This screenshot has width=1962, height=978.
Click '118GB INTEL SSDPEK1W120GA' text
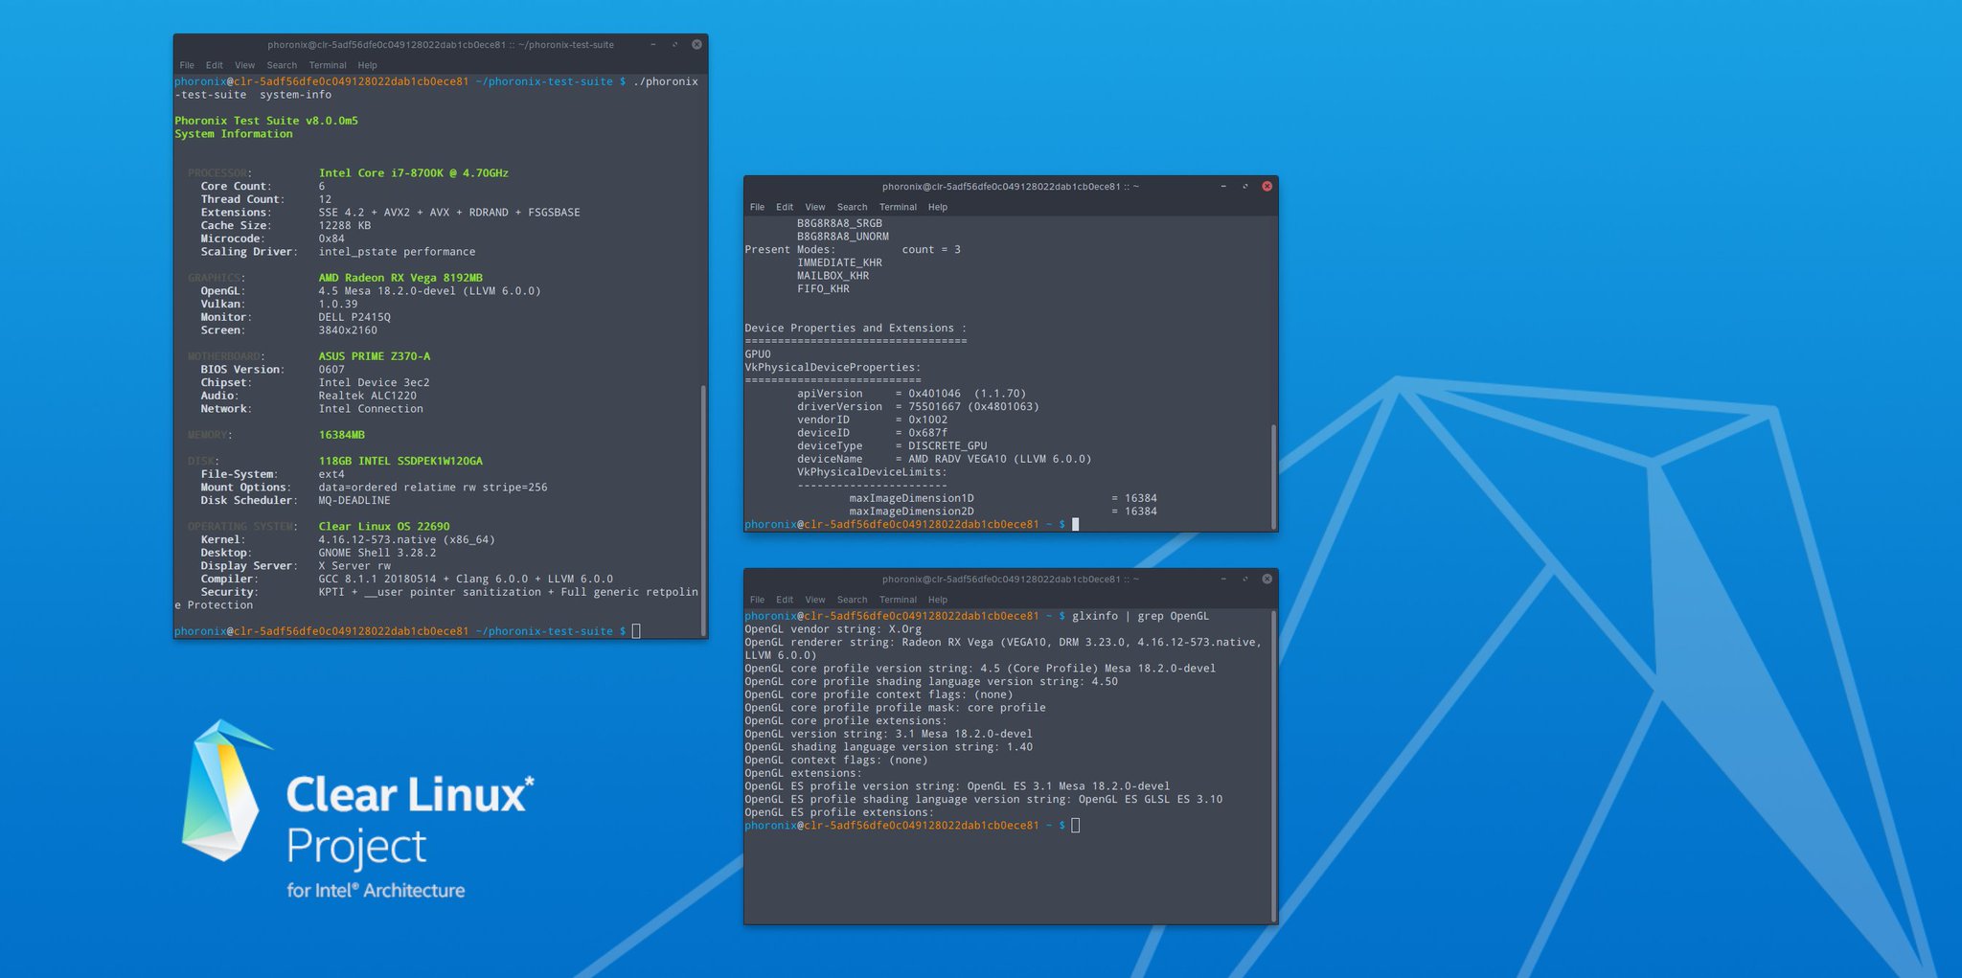click(x=400, y=461)
